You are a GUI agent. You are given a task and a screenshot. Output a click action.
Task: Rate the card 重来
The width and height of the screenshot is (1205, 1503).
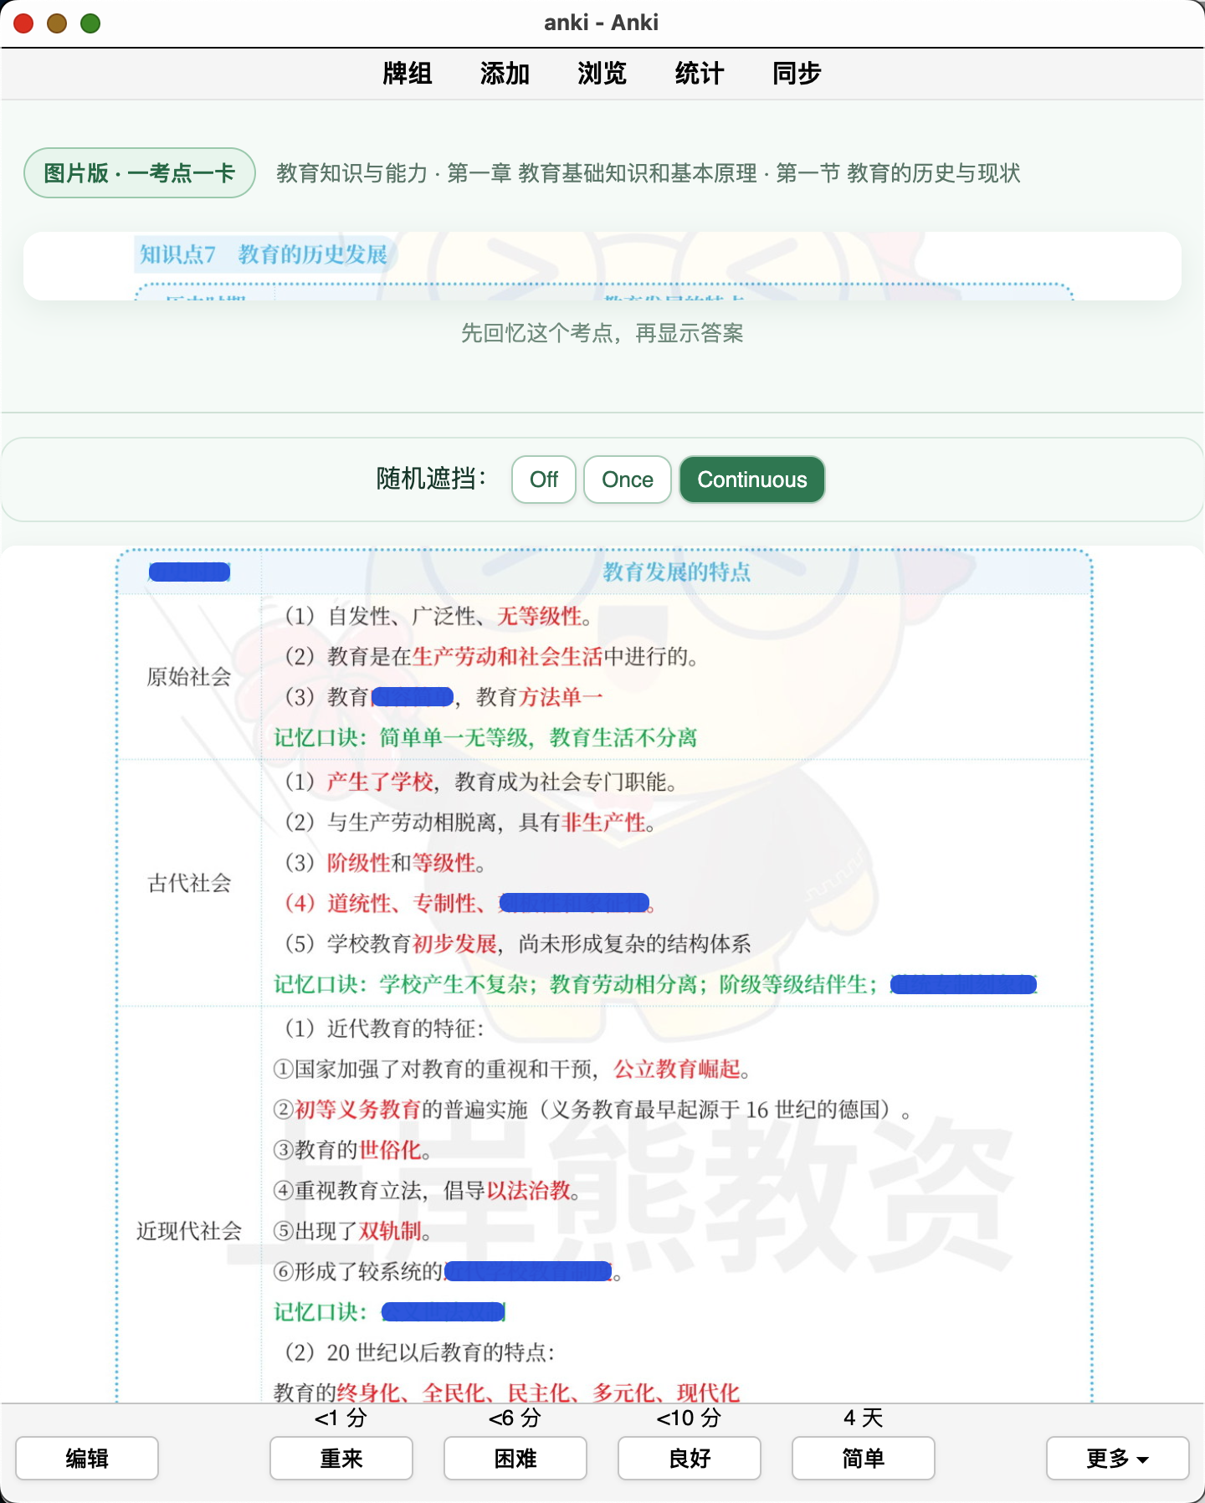pos(341,1459)
